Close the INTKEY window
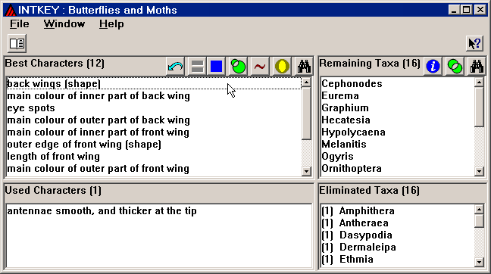This screenshot has height=274, width=491. (480, 10)
